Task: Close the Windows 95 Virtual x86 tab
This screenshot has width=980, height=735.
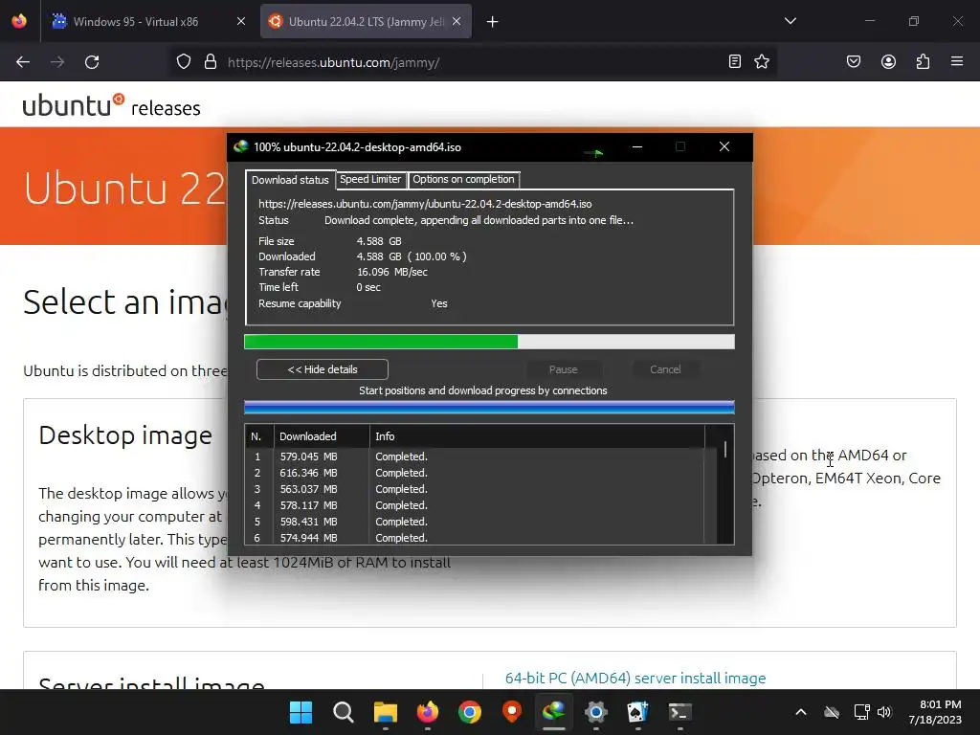Action: point(240,21)
